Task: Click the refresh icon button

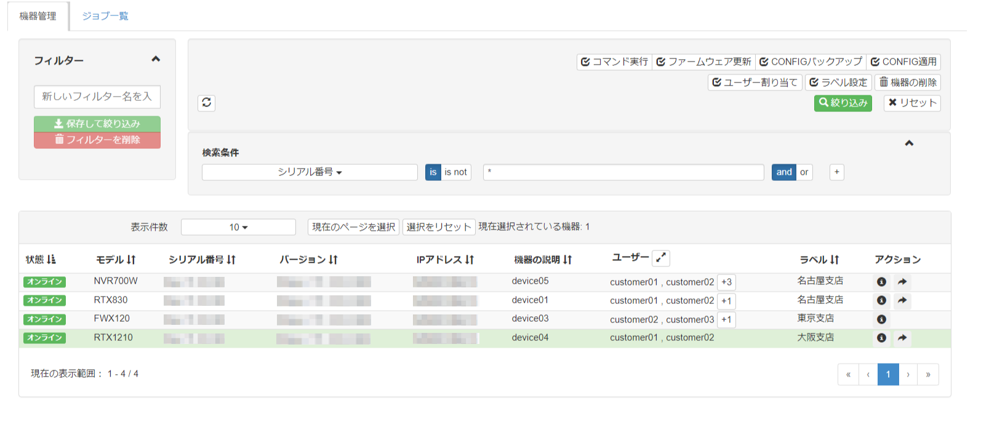Action: click(x=207, y=103)
